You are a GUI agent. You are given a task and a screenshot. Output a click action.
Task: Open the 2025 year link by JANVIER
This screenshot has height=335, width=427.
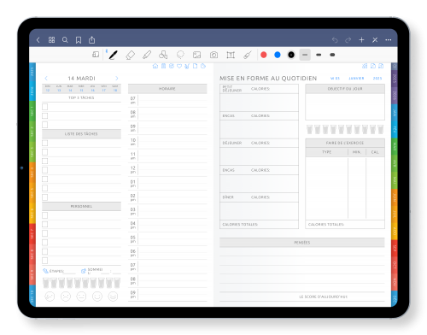pyautogui.click(x=377, y=79)
